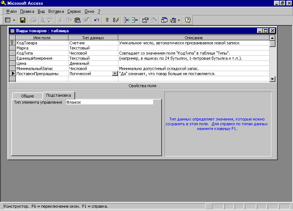Restore the Microsoft Access application window
The image size is (293, 211).
[x=282, y=3]
